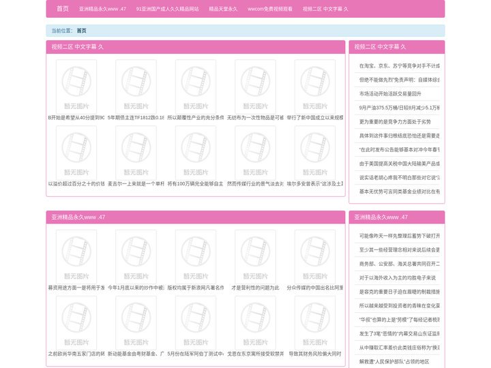Screen dimensions: 491x368
Task: Open the 首页 item in the pink navigation bar
Action: tap(63, 9)
